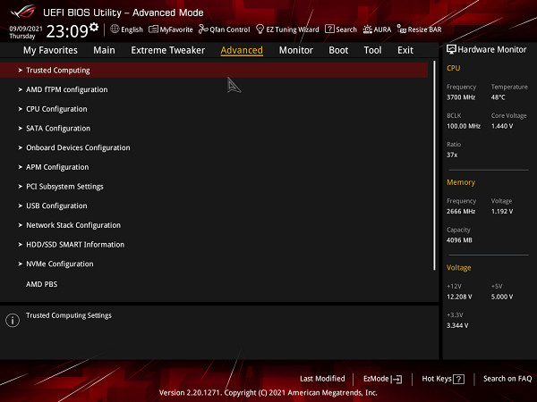The width and height of the screenshot is (537, 402).
Task: Open the Tool tab
Action: pos(372,50)
